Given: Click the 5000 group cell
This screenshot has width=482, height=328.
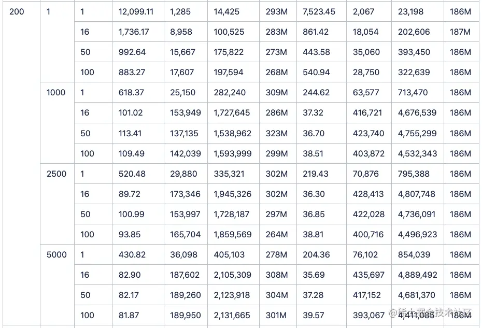Looking at the screenshot, I should click(x=56, y=254).
